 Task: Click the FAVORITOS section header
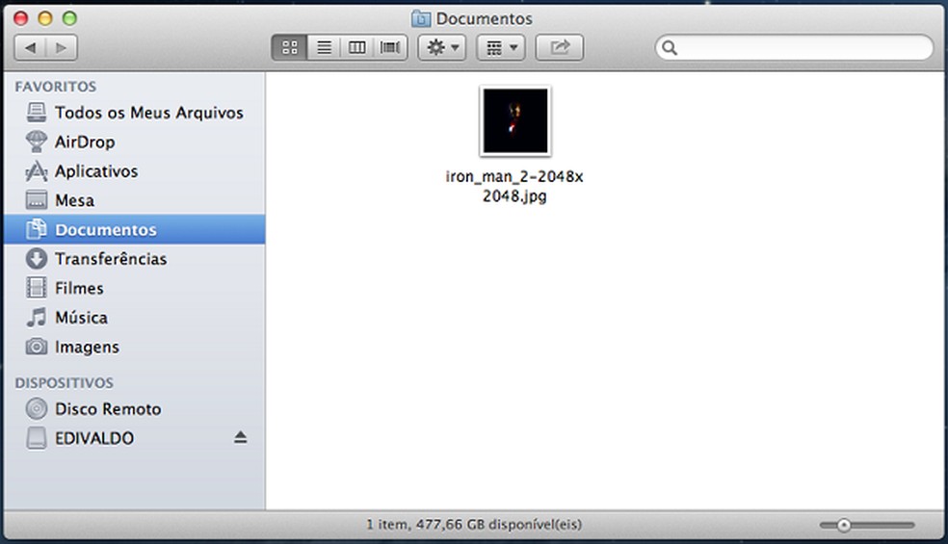point(56,87)
